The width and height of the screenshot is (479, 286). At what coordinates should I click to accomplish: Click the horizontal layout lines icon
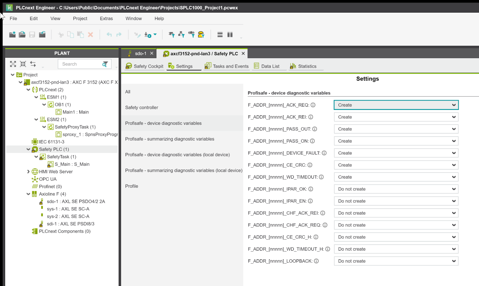220,35
